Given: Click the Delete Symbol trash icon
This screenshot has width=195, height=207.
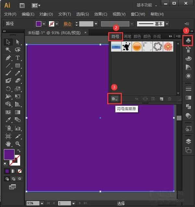Looking at the screenshot, I should pos(169,99).
